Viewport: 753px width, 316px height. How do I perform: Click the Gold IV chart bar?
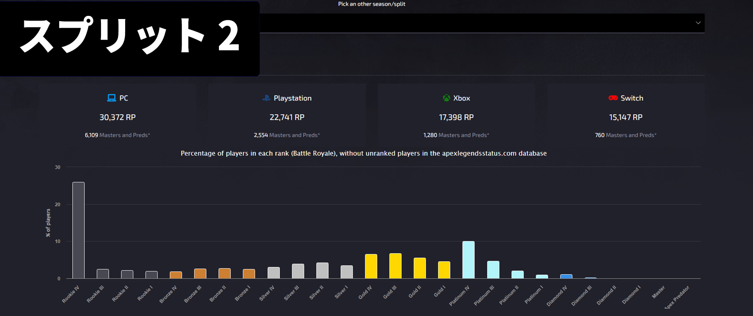(371, 266)
